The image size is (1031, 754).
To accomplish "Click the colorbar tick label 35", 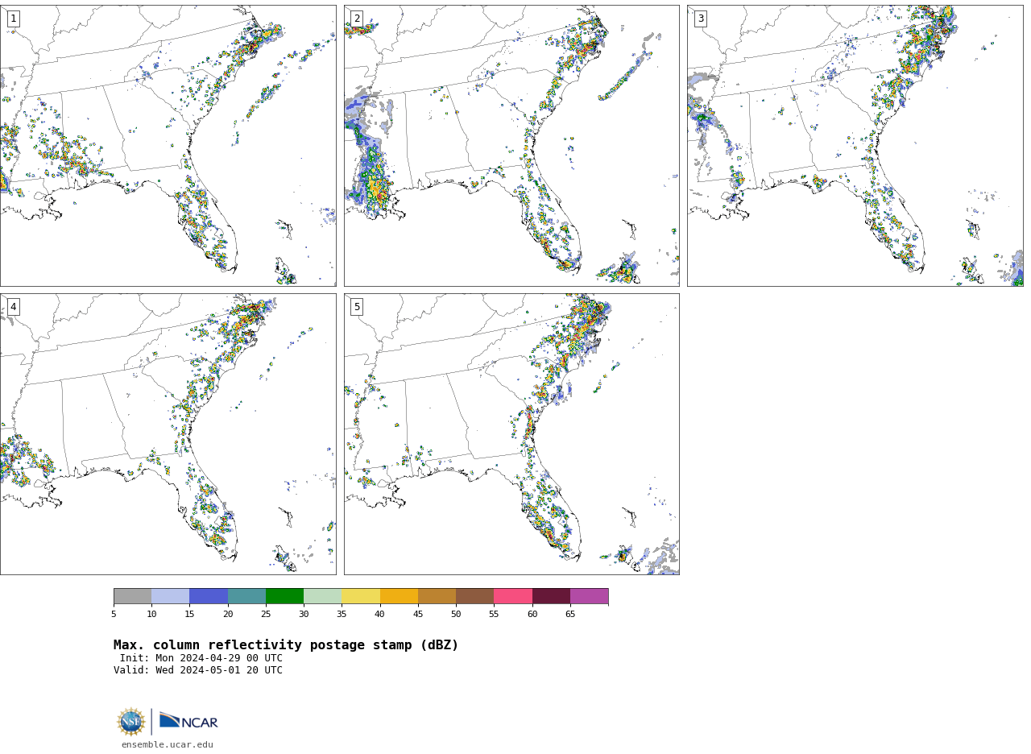I will (x=342, y=615).
